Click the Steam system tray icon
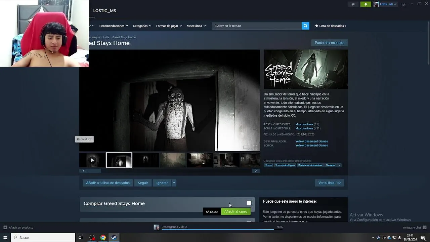Image resolution: width=430 pixels, height=242 pixels. coord(378,238)
